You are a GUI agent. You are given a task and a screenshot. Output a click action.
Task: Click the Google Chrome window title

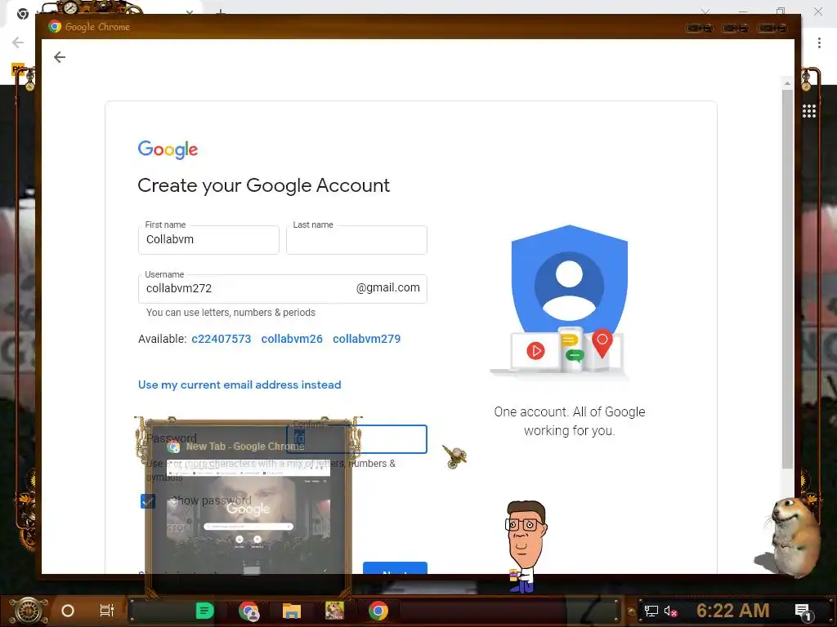(97, 27)
